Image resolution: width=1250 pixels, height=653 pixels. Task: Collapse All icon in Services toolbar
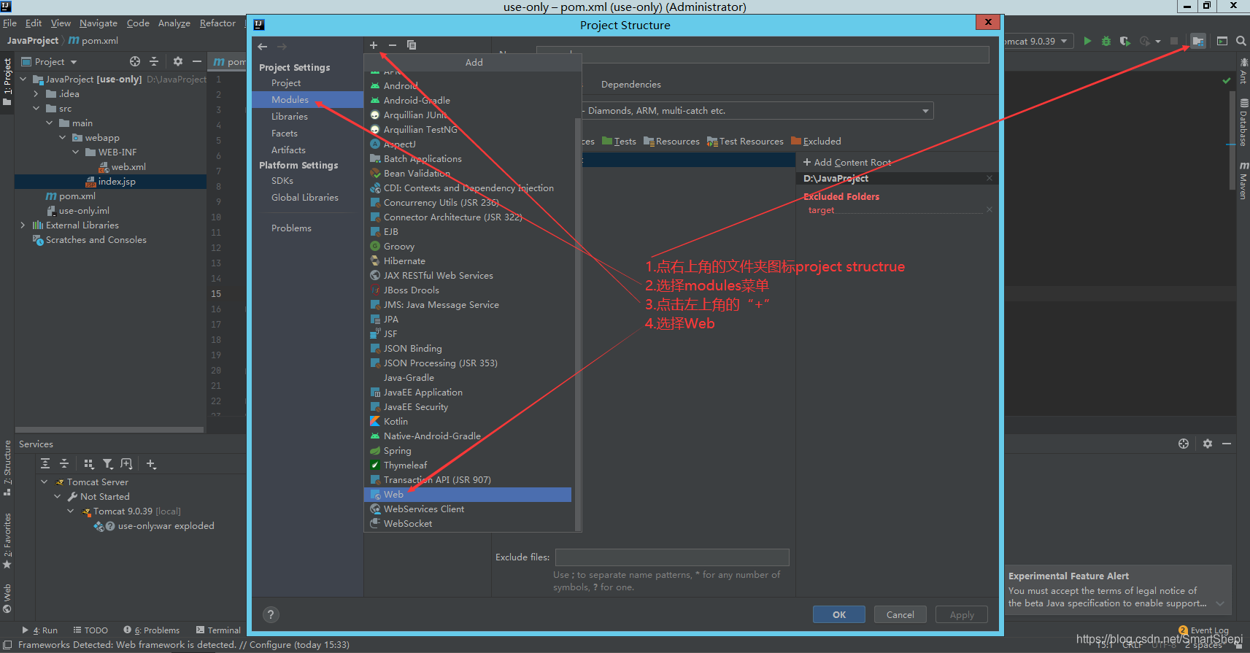click(x=64, y=463)
